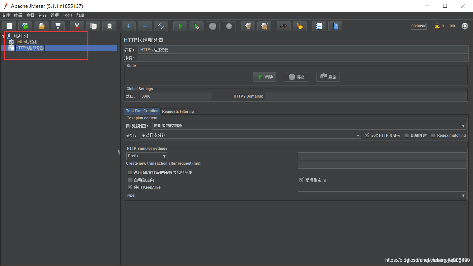Click the 重启 proxy button
Viewport: 473px width, 266px height.
coord(328,77)
